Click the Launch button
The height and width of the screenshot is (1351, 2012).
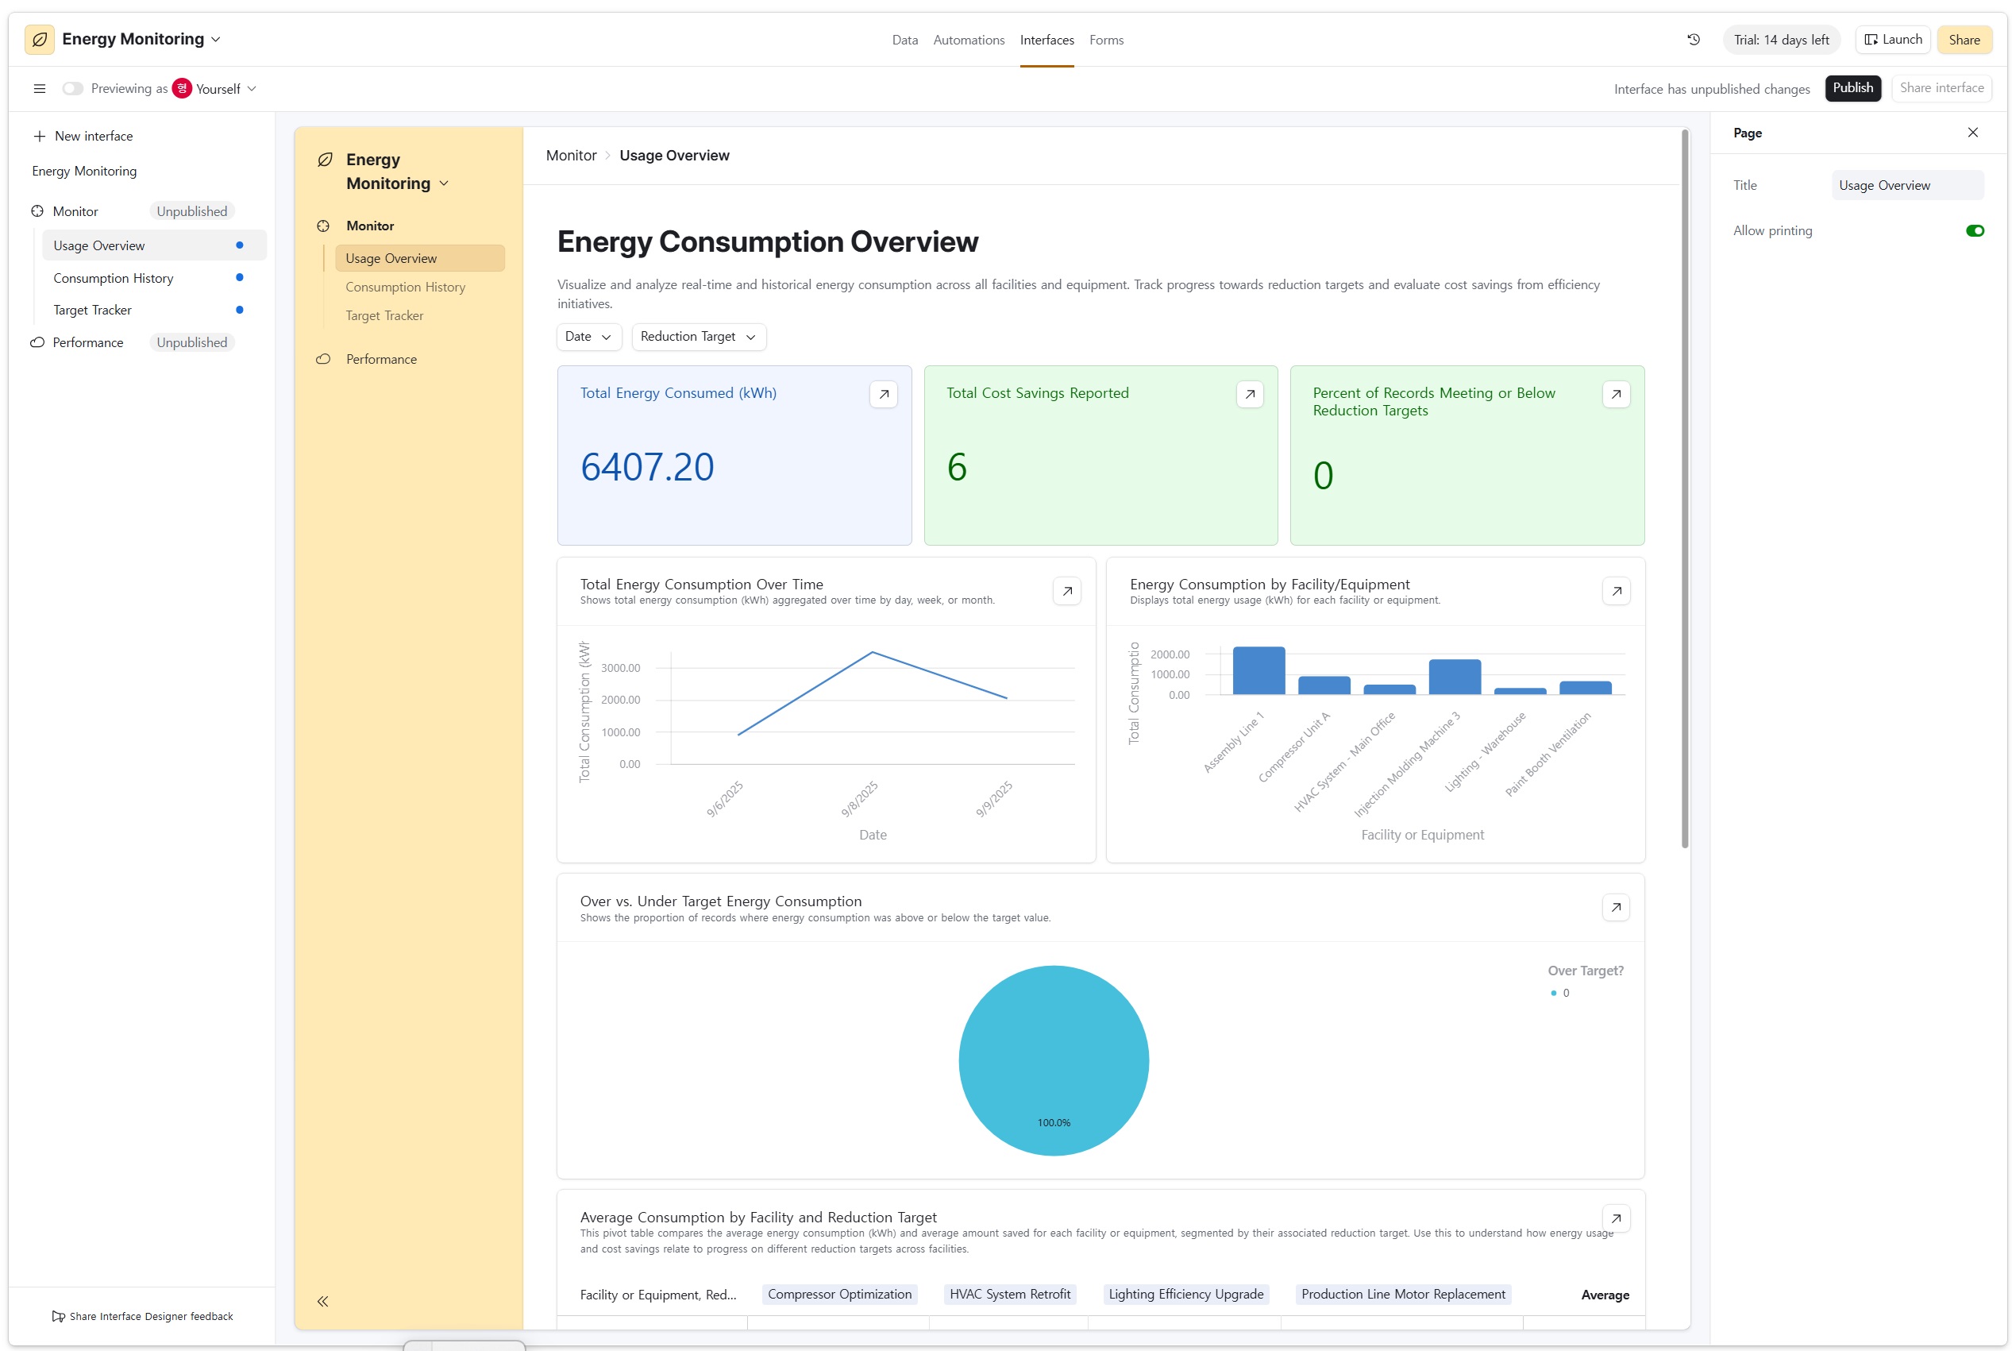[1891, 40]
